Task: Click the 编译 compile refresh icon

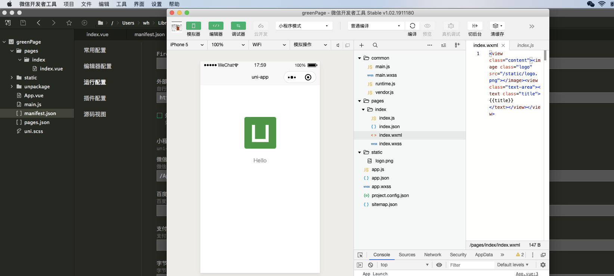Action: [x=412, y=26]
